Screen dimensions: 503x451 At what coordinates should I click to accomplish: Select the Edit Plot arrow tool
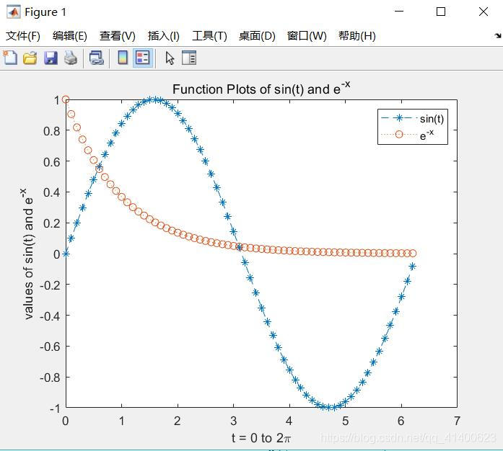(170, 58)
